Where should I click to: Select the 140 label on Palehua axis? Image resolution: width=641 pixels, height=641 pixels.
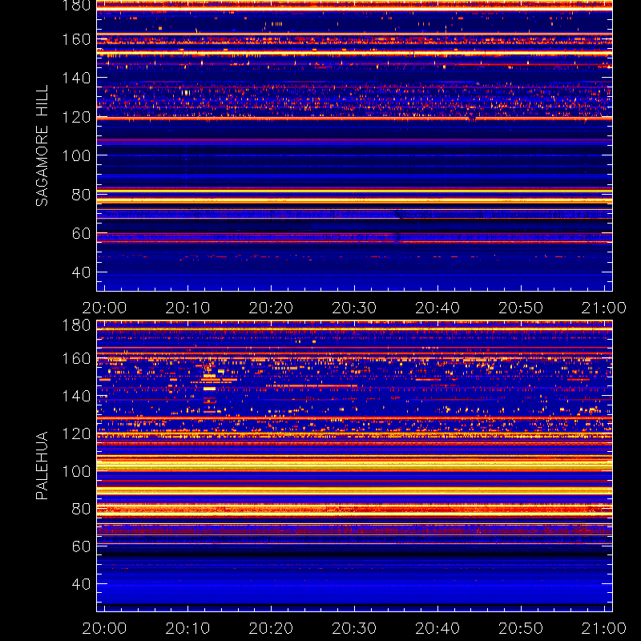[76, 396]
